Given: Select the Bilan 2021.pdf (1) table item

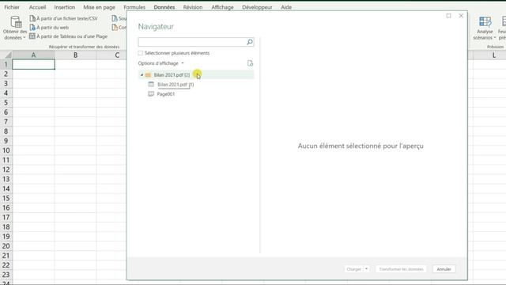Looking at the screenshot, I should tap(176, 85).
